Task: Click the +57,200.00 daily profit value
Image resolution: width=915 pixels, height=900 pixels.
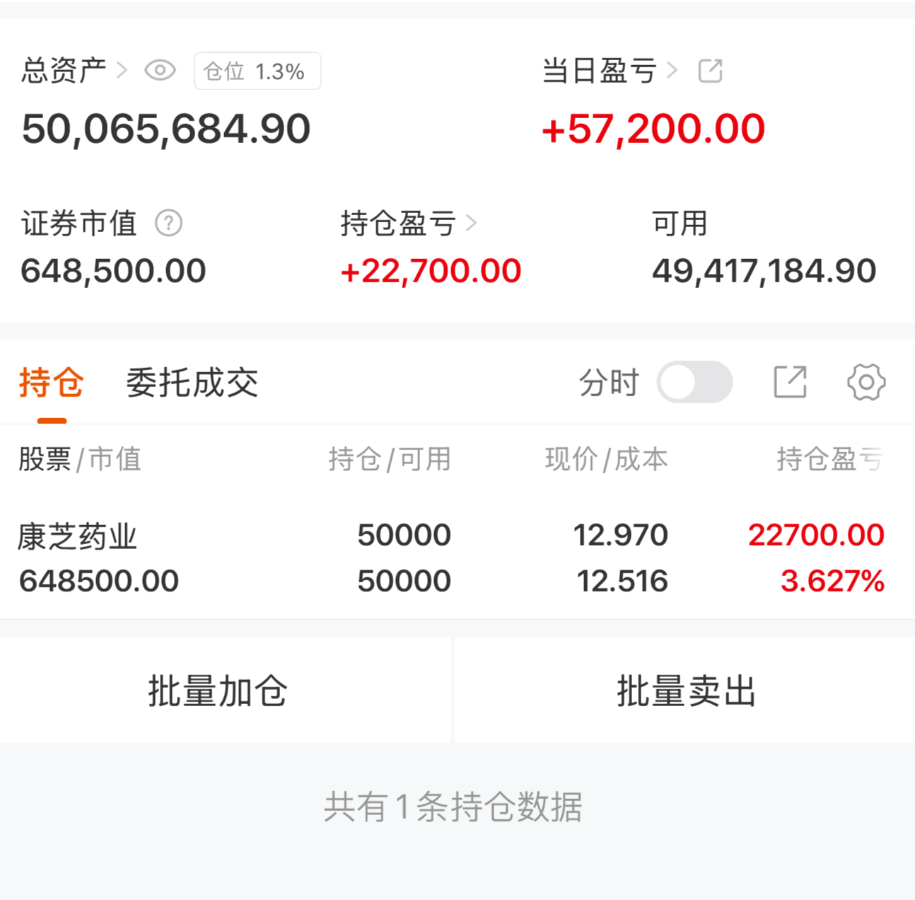Action: click(x=653, y=129)
